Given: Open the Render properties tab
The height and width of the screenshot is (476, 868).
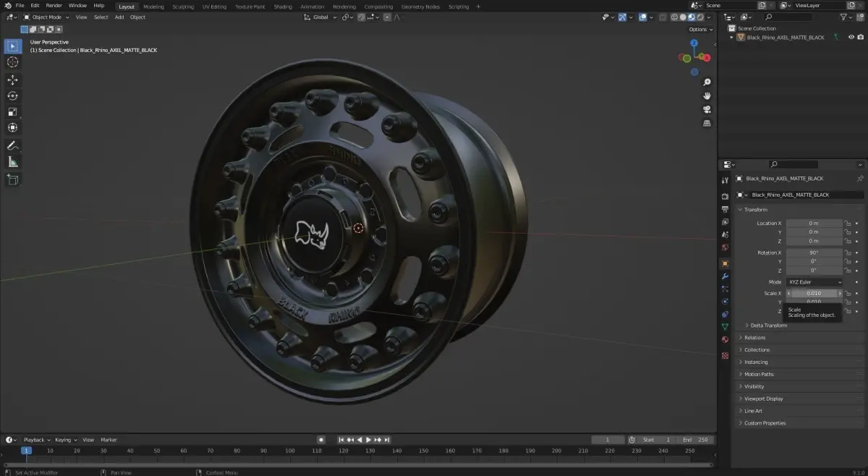Looking at the screenshot, I should (725, 196).
